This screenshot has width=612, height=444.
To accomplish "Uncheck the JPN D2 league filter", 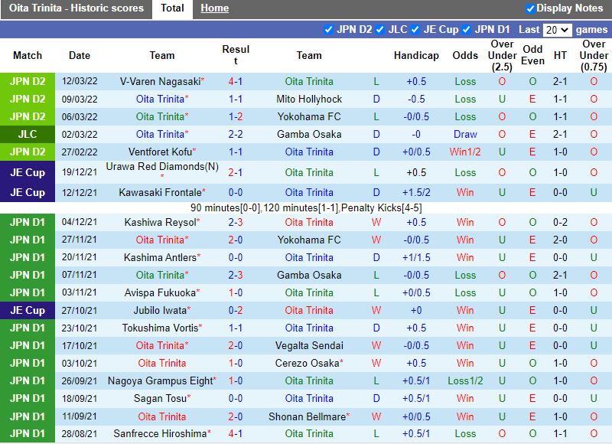I will [x=329, y=30].
